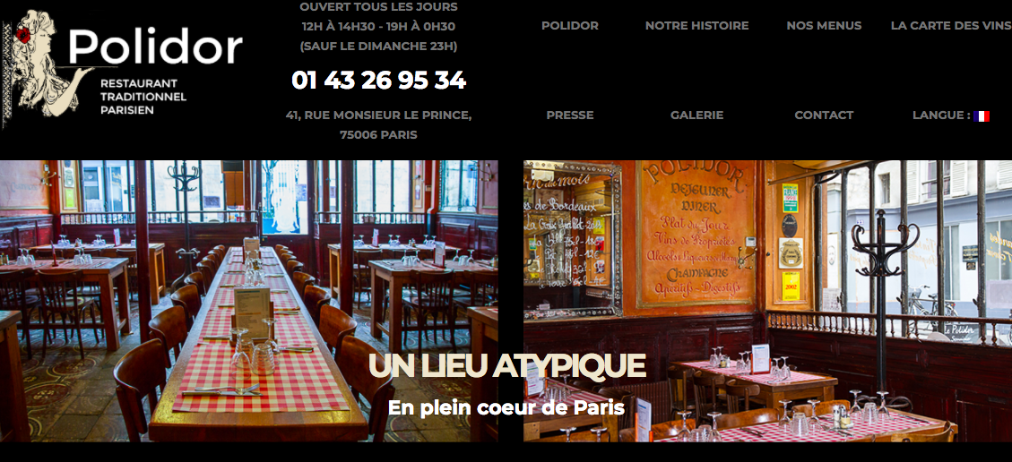The image size is (1012, 462).
Task: Open the long checkered table photo
Action: pos(249,301)
